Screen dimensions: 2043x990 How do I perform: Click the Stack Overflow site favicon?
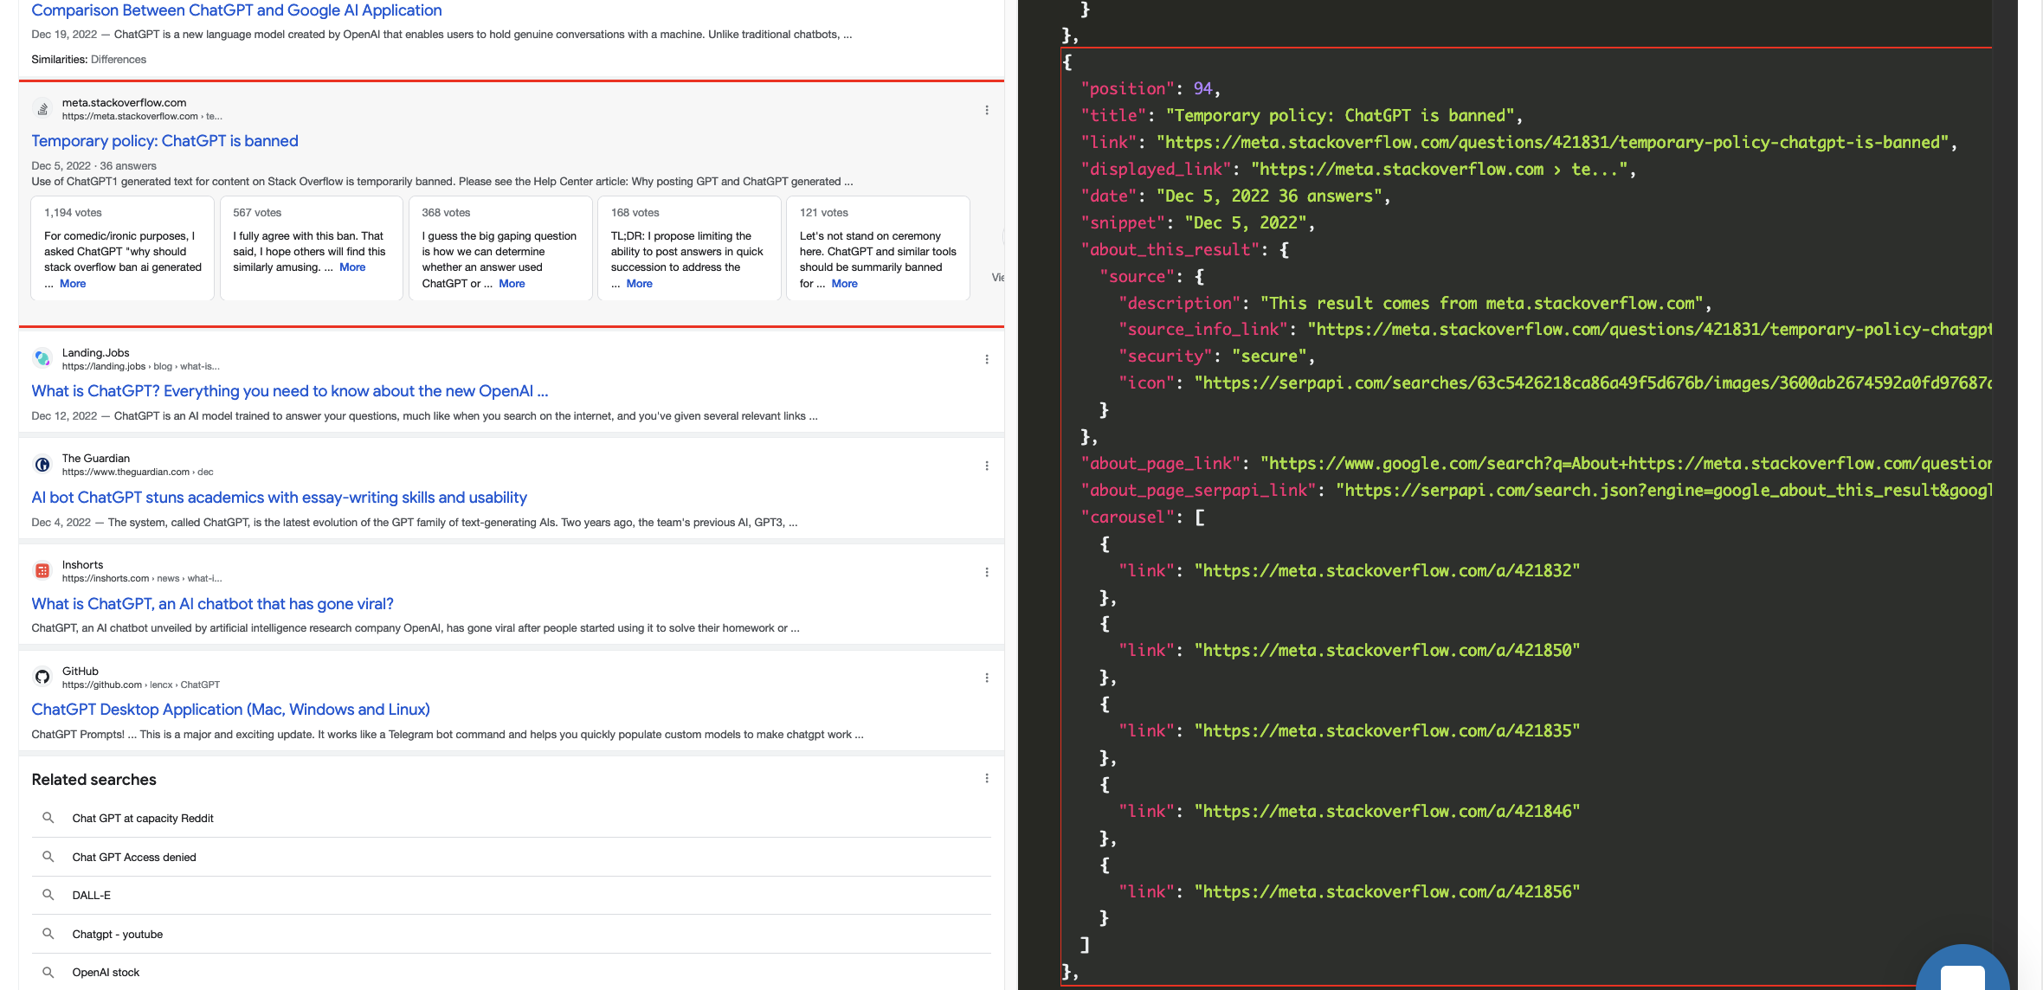tap(42, 108)
